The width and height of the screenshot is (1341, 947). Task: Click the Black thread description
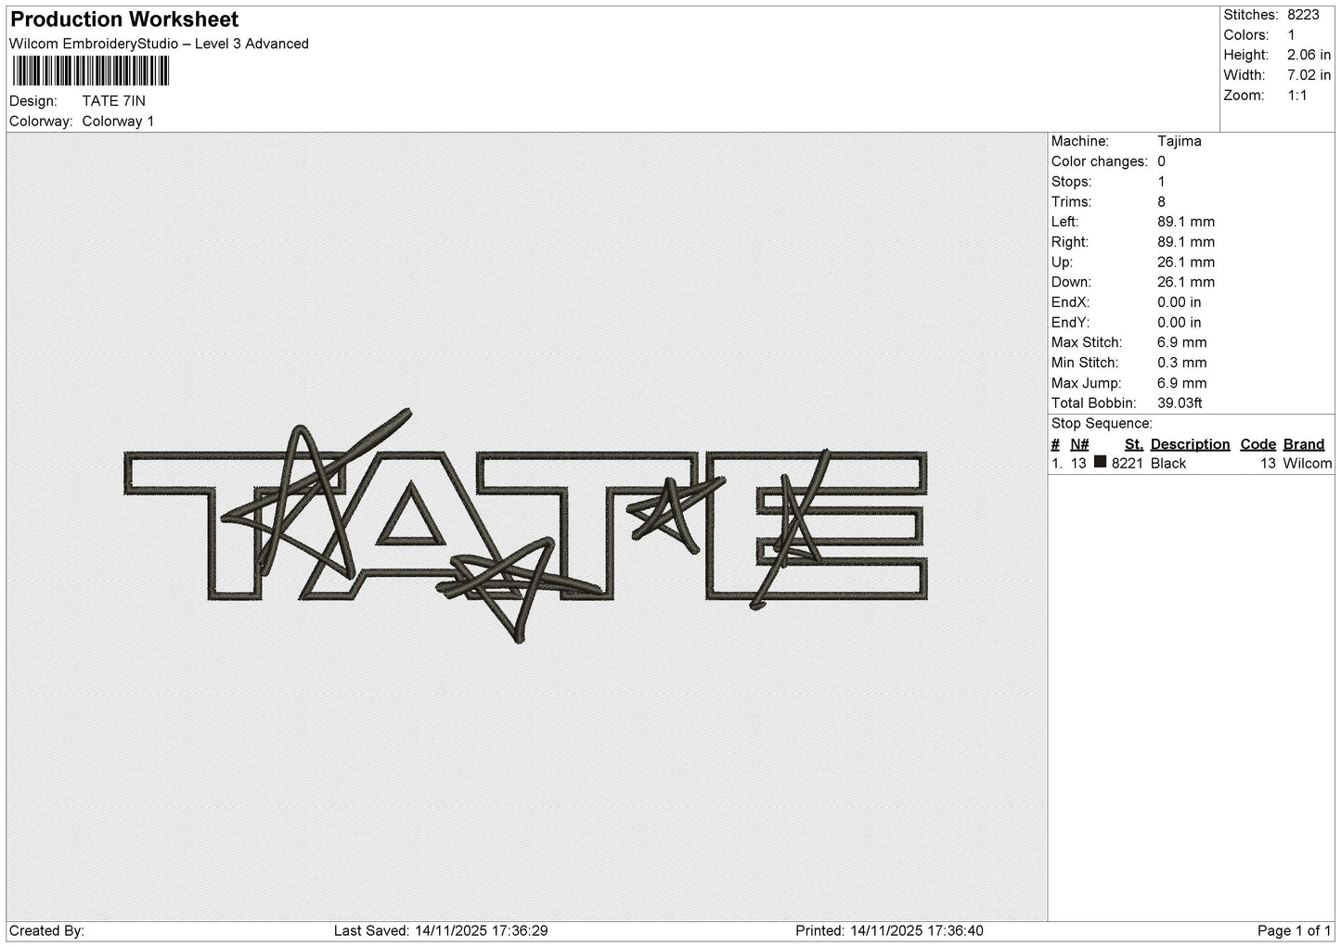(x=1168, y=464)
